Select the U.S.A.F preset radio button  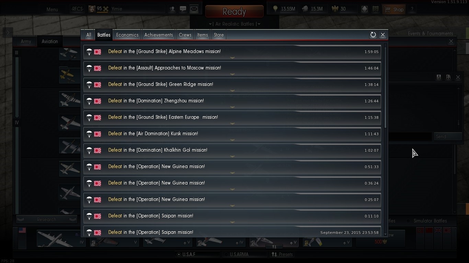[179, 254]
